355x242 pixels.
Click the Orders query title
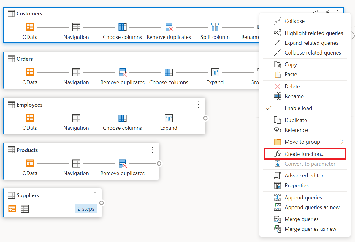25,59
